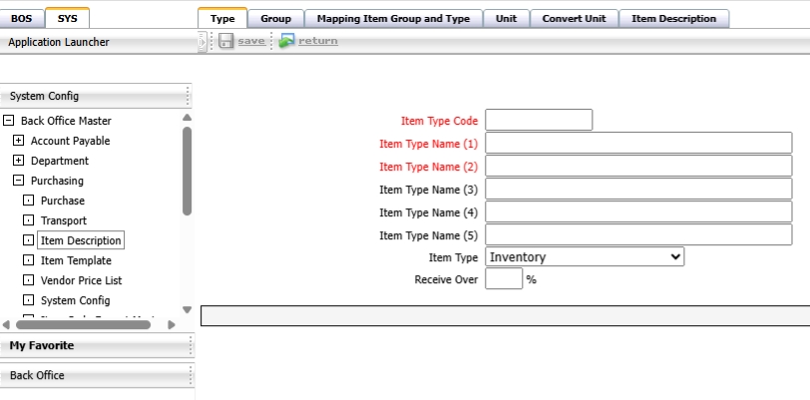Collapse the Purchasing tree node
Viewport: 810px width, 400px height.
[x=18, y=181]
